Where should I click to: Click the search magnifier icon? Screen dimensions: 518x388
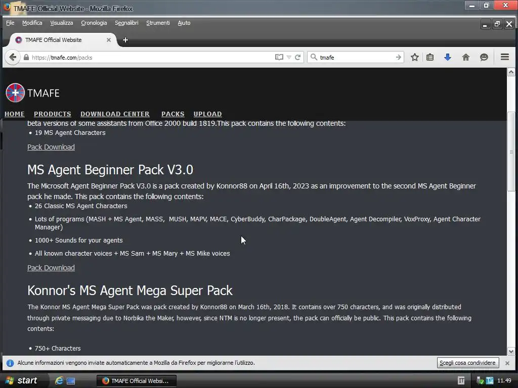pyautogui.click(x=314, y=58)
